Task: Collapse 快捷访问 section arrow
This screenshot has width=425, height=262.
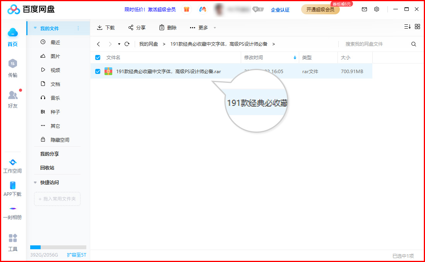Action: (x=35, y=183)
